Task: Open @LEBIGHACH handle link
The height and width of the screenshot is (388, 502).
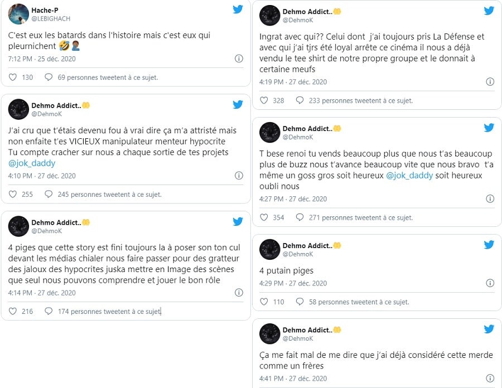Action: tap(51, 19)
